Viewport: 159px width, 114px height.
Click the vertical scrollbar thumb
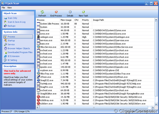[156, 59]
